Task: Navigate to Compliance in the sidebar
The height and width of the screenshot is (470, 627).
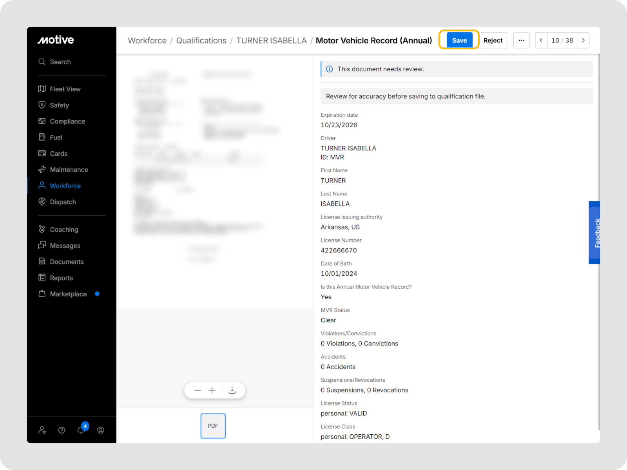Action: [67, 121]
